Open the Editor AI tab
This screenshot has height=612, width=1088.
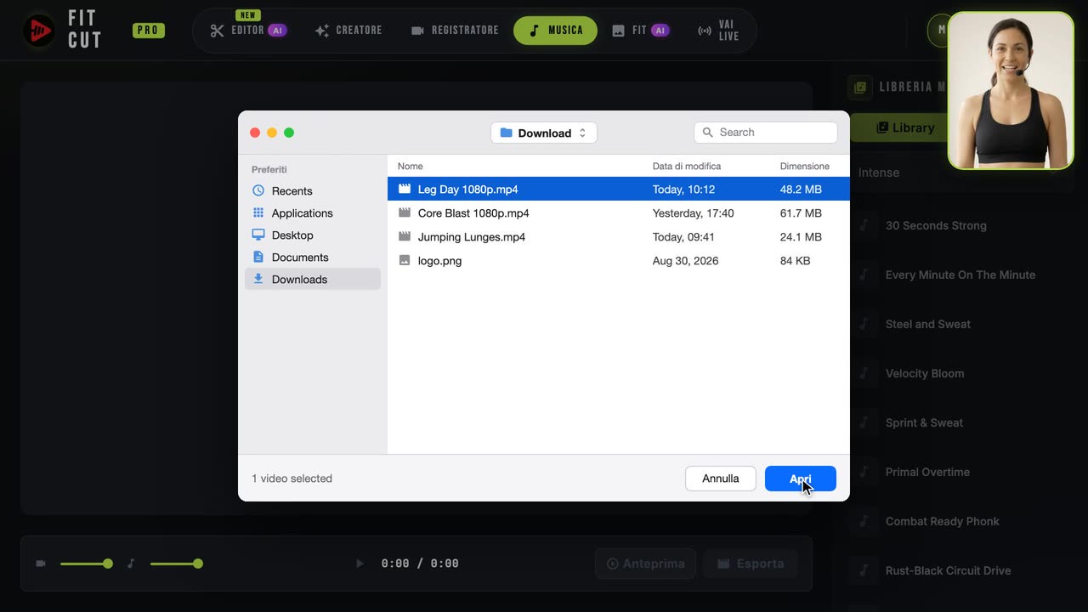tap(248, 31)
